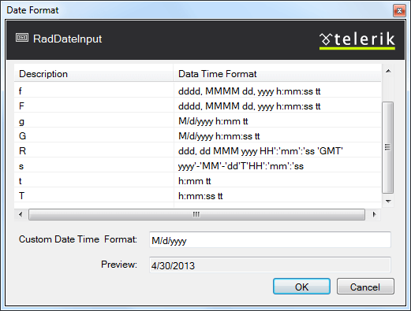Select the sortable format starting with yyyy'-'MM
Viewport: 411px width, 311px height.
[241, 166]
